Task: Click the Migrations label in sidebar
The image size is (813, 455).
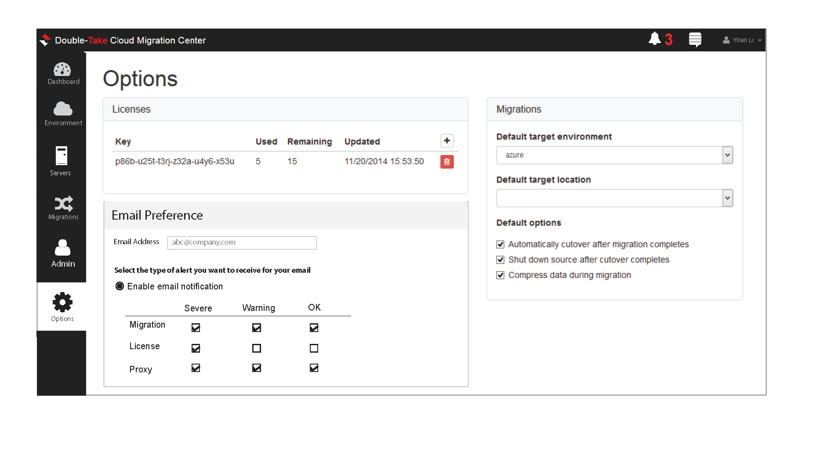Action: (63, 217)
